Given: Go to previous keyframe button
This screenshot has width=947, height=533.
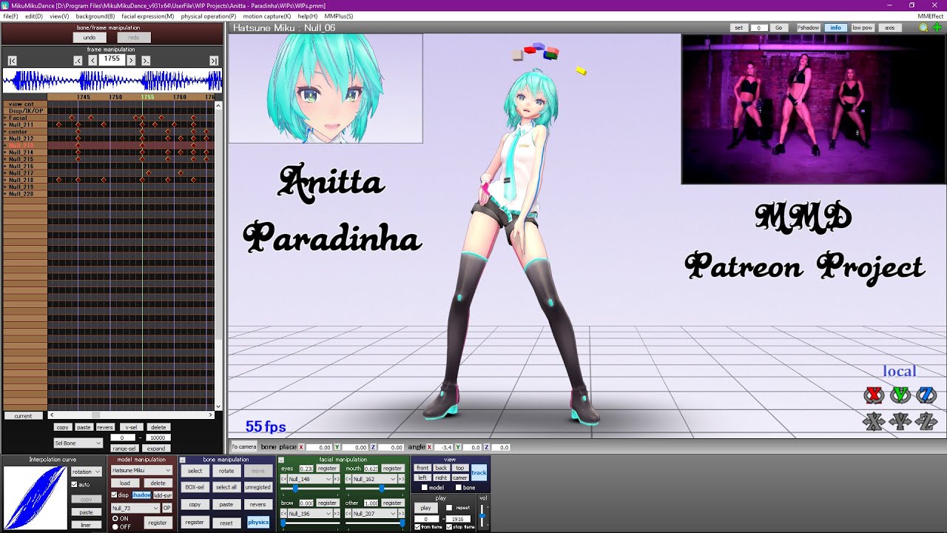Looking at the screenshot, I should (x=78, y=61).
